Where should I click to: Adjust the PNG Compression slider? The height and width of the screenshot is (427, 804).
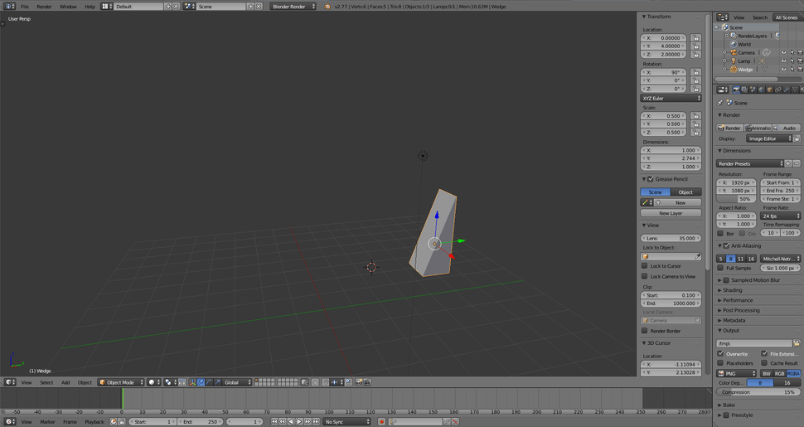pos(758,392)
